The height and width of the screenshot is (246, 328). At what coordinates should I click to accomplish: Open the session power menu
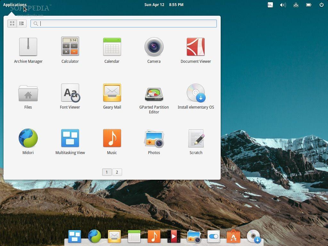coord(321,5)
